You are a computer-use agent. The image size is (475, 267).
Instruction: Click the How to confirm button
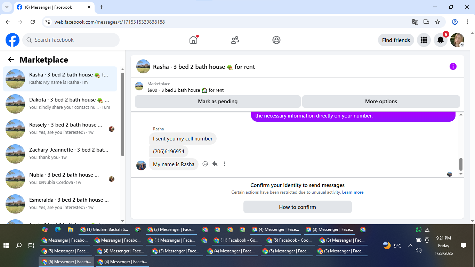tap(298, 207)
